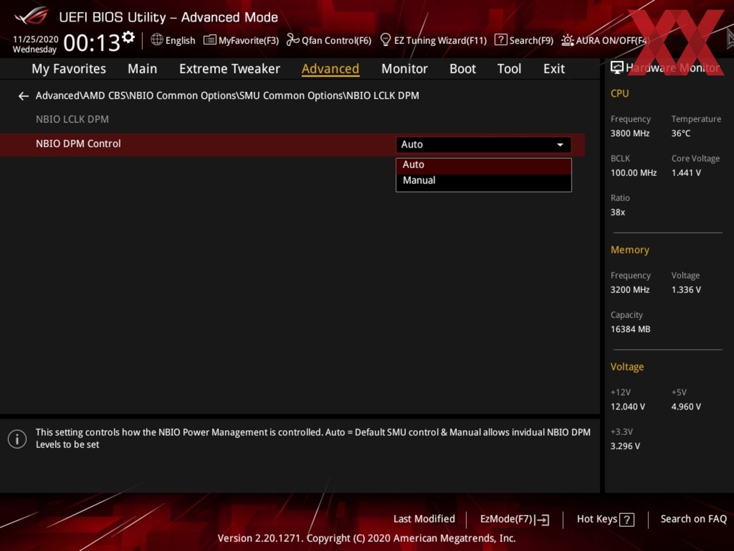Screen dimensions: 734x551
Task: Click the CPU section heading
Action: 620,93
